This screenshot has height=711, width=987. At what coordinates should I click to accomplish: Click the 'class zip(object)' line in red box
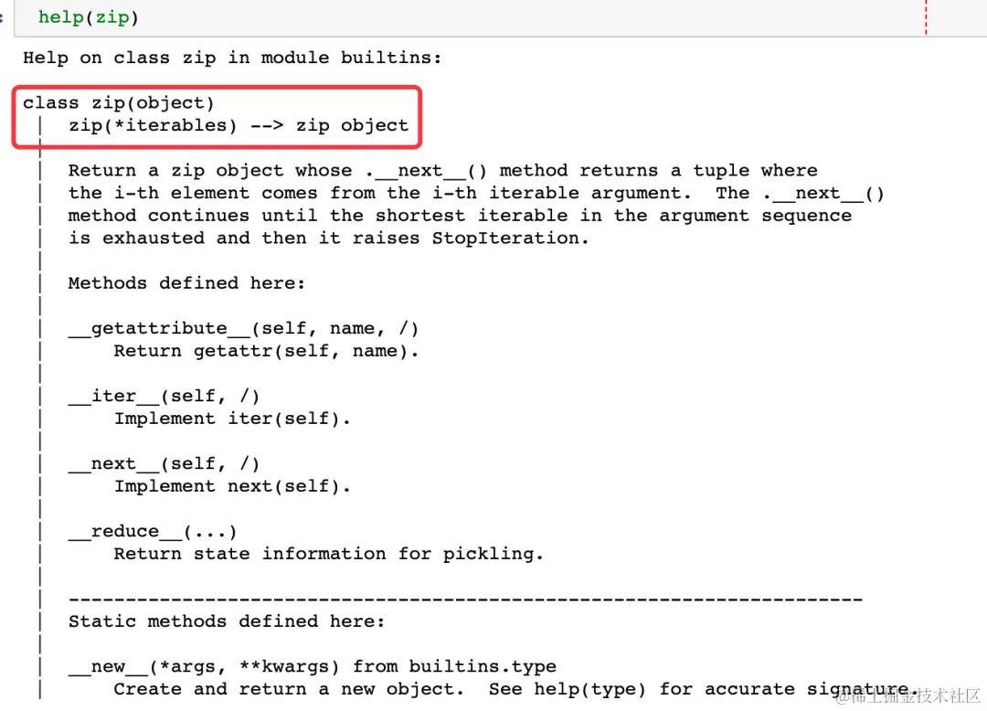pos(118,103)
